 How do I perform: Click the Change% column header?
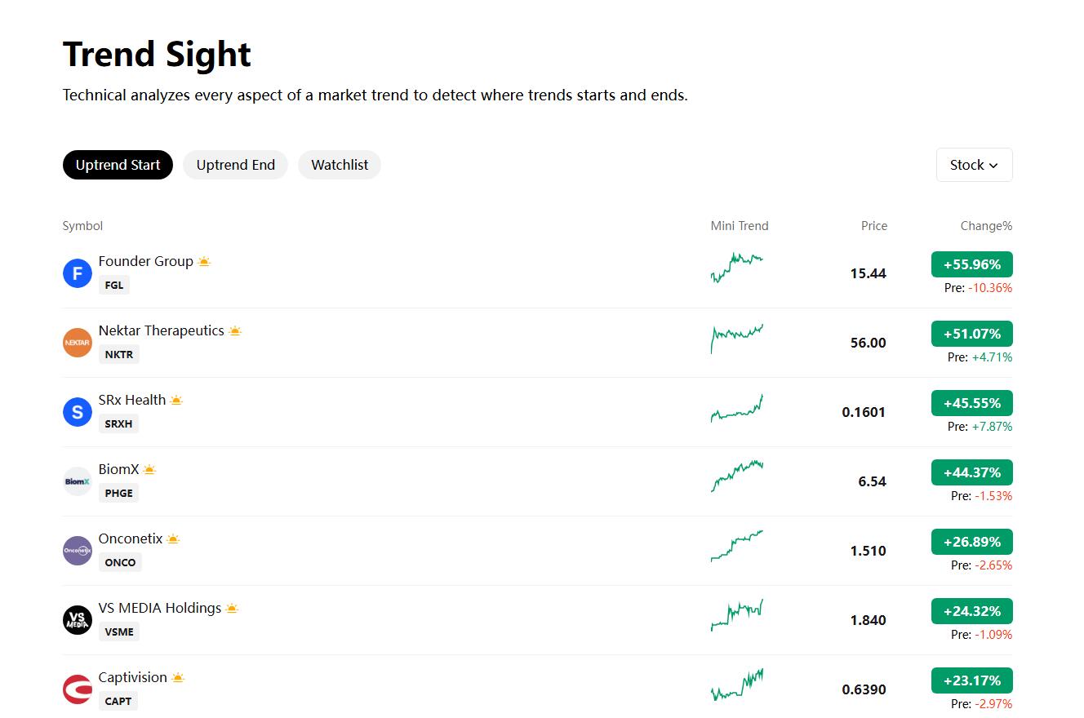point(986,226)
